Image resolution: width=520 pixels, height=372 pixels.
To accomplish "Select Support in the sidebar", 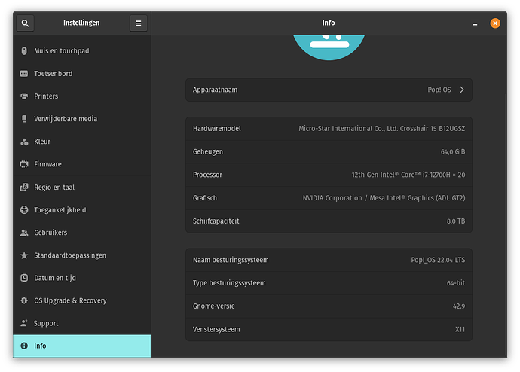I will [82, 323].
